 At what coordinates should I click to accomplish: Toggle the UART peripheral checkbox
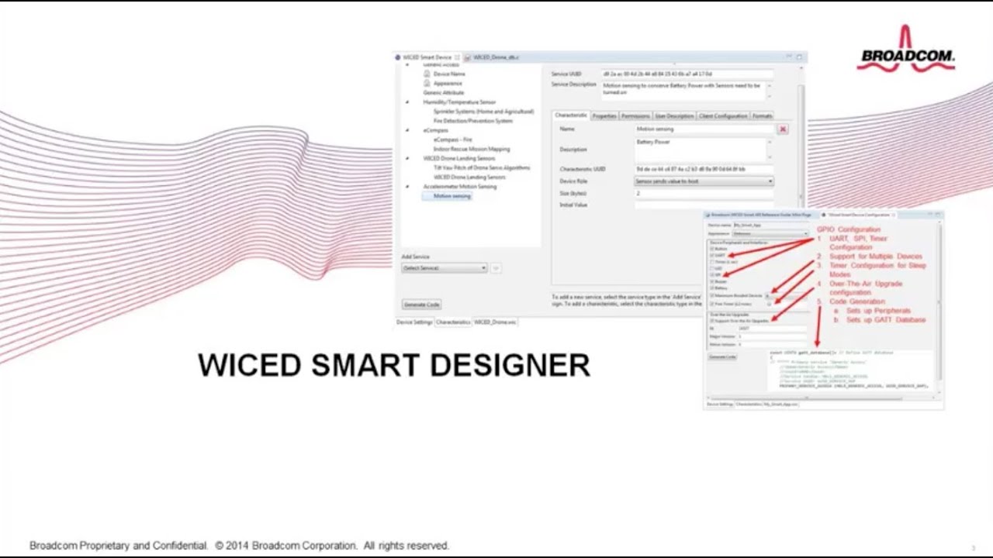click(712, 255)
